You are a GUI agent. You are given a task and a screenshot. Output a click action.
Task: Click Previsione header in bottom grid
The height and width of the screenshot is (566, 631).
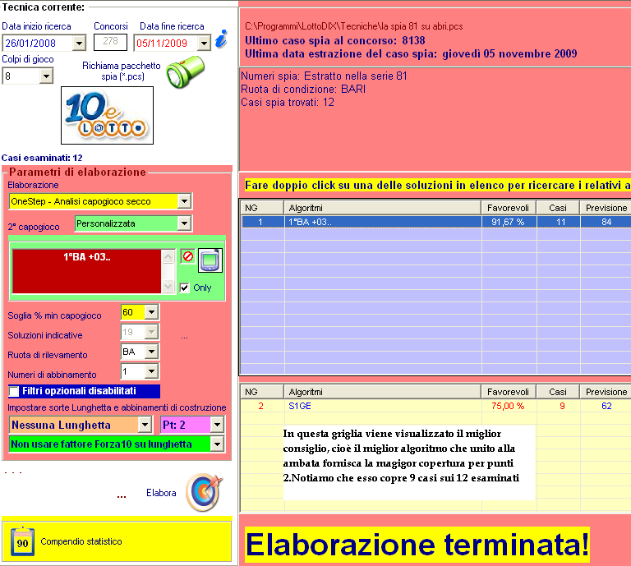(x=606, y=392)
